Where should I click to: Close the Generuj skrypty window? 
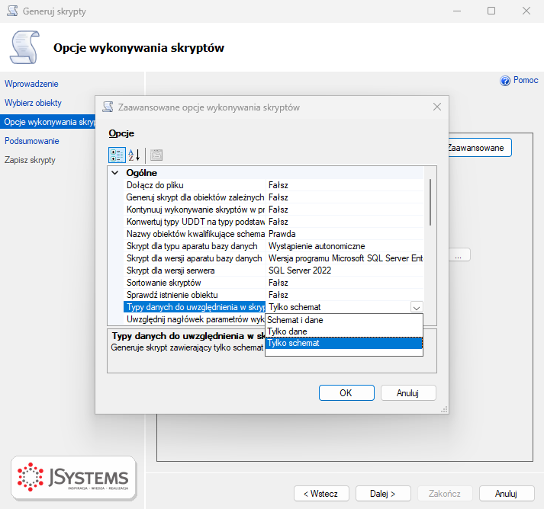(526, 11)
